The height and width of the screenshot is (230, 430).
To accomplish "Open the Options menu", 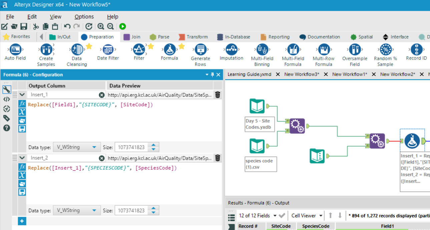I will [x=84, y=17].
